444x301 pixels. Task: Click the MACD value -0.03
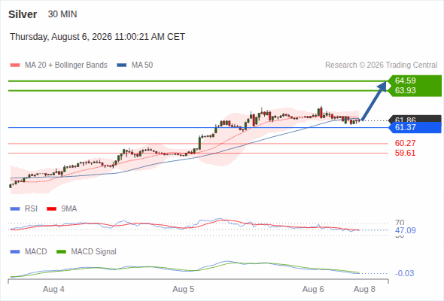(x=404, y=273)
